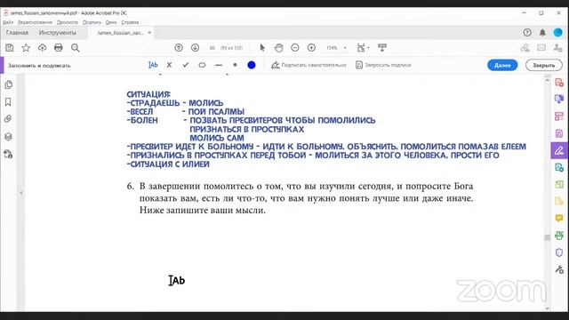The height and width of the screenshot is (320, 569).
Task: Click Запросить подписи
Action: (x=383, y=65)
